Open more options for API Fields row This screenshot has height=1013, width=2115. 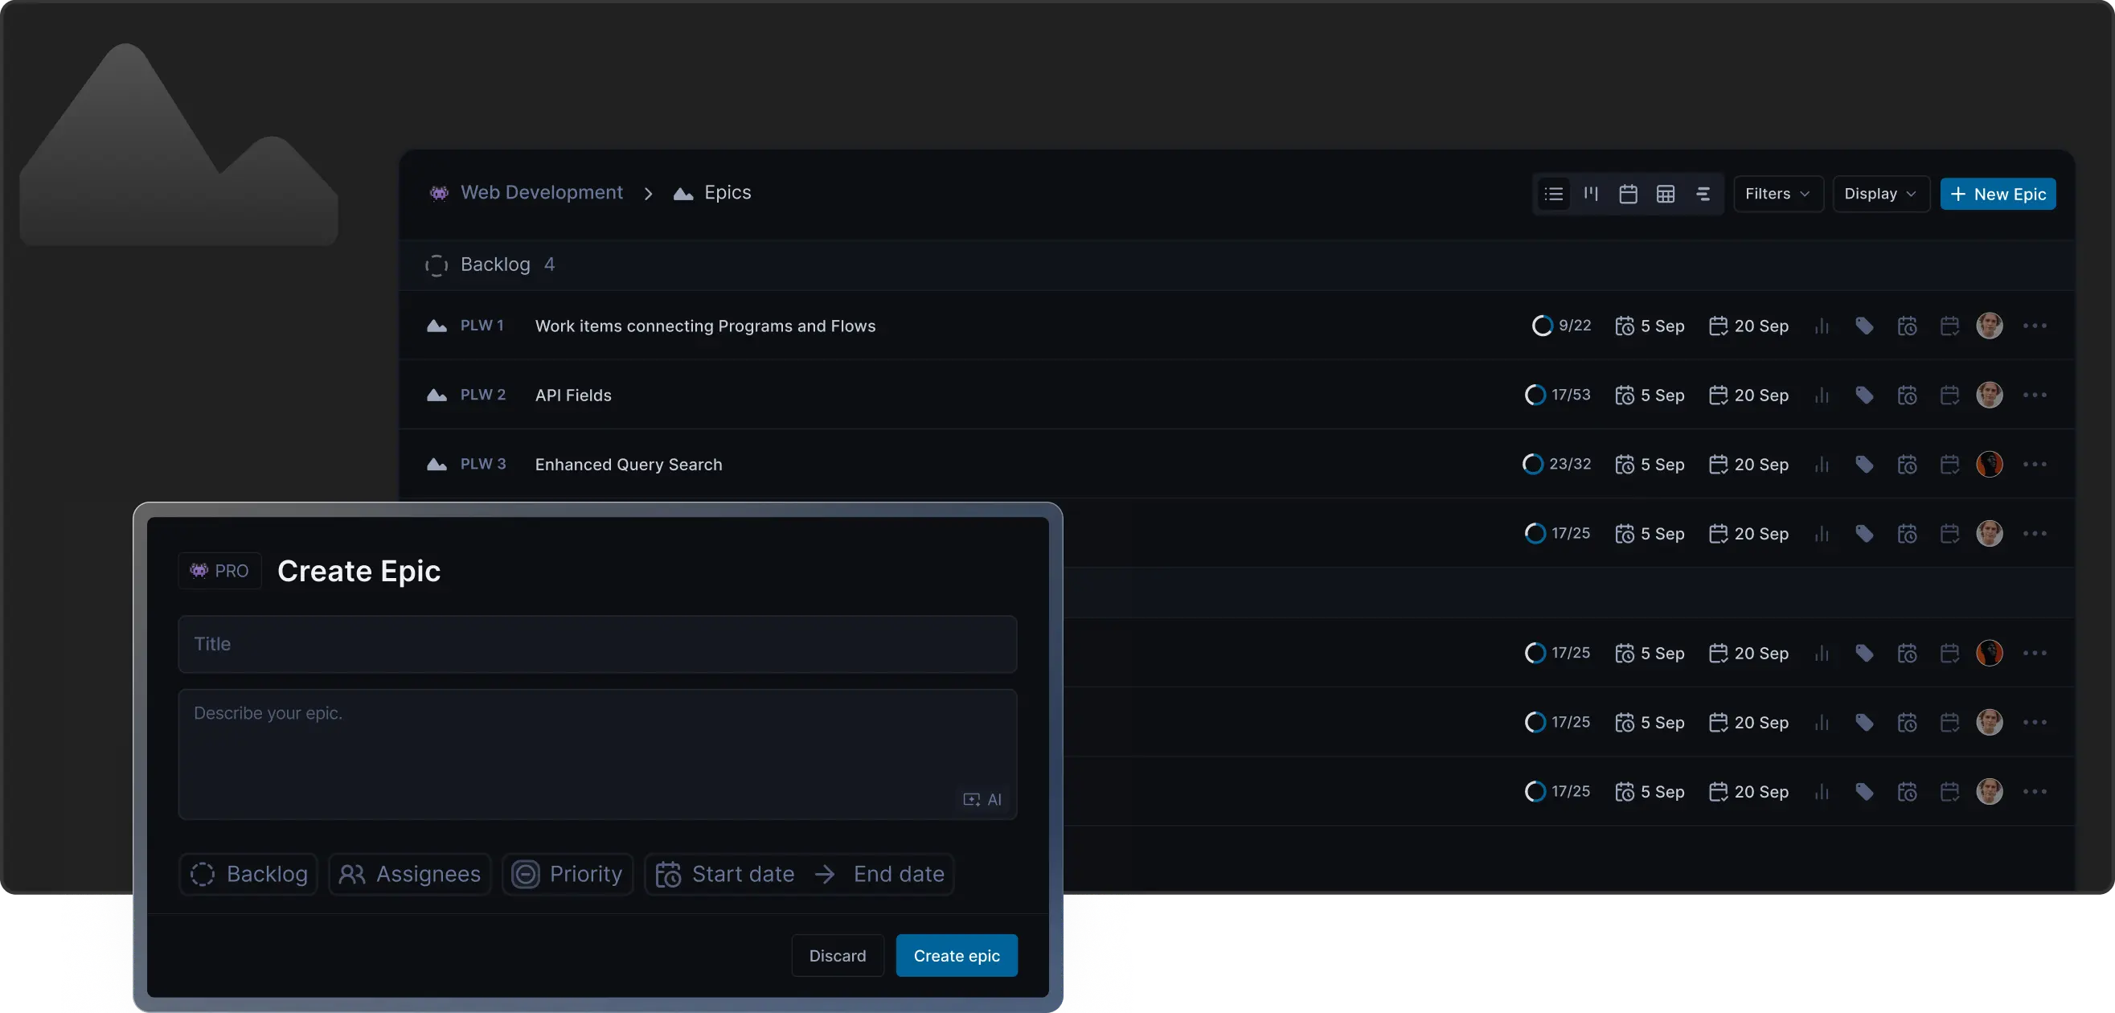2035,395
